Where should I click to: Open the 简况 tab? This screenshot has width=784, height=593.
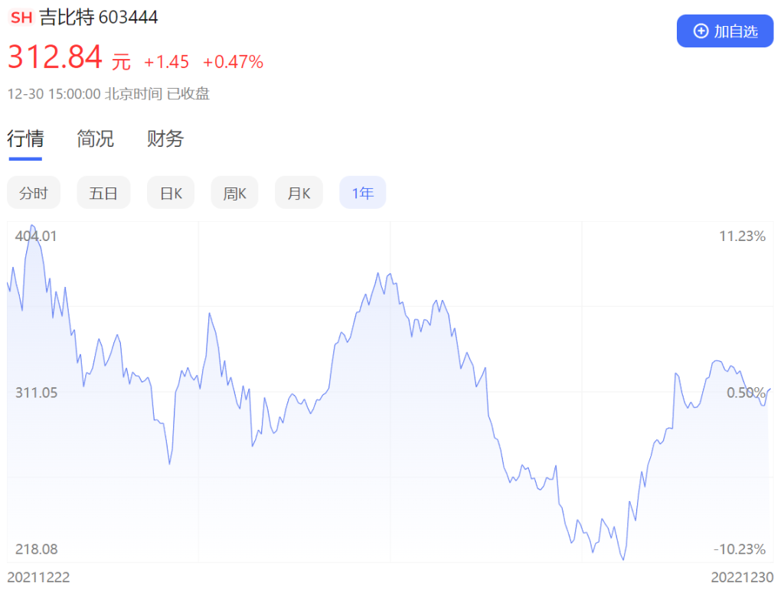pos(96,139)
